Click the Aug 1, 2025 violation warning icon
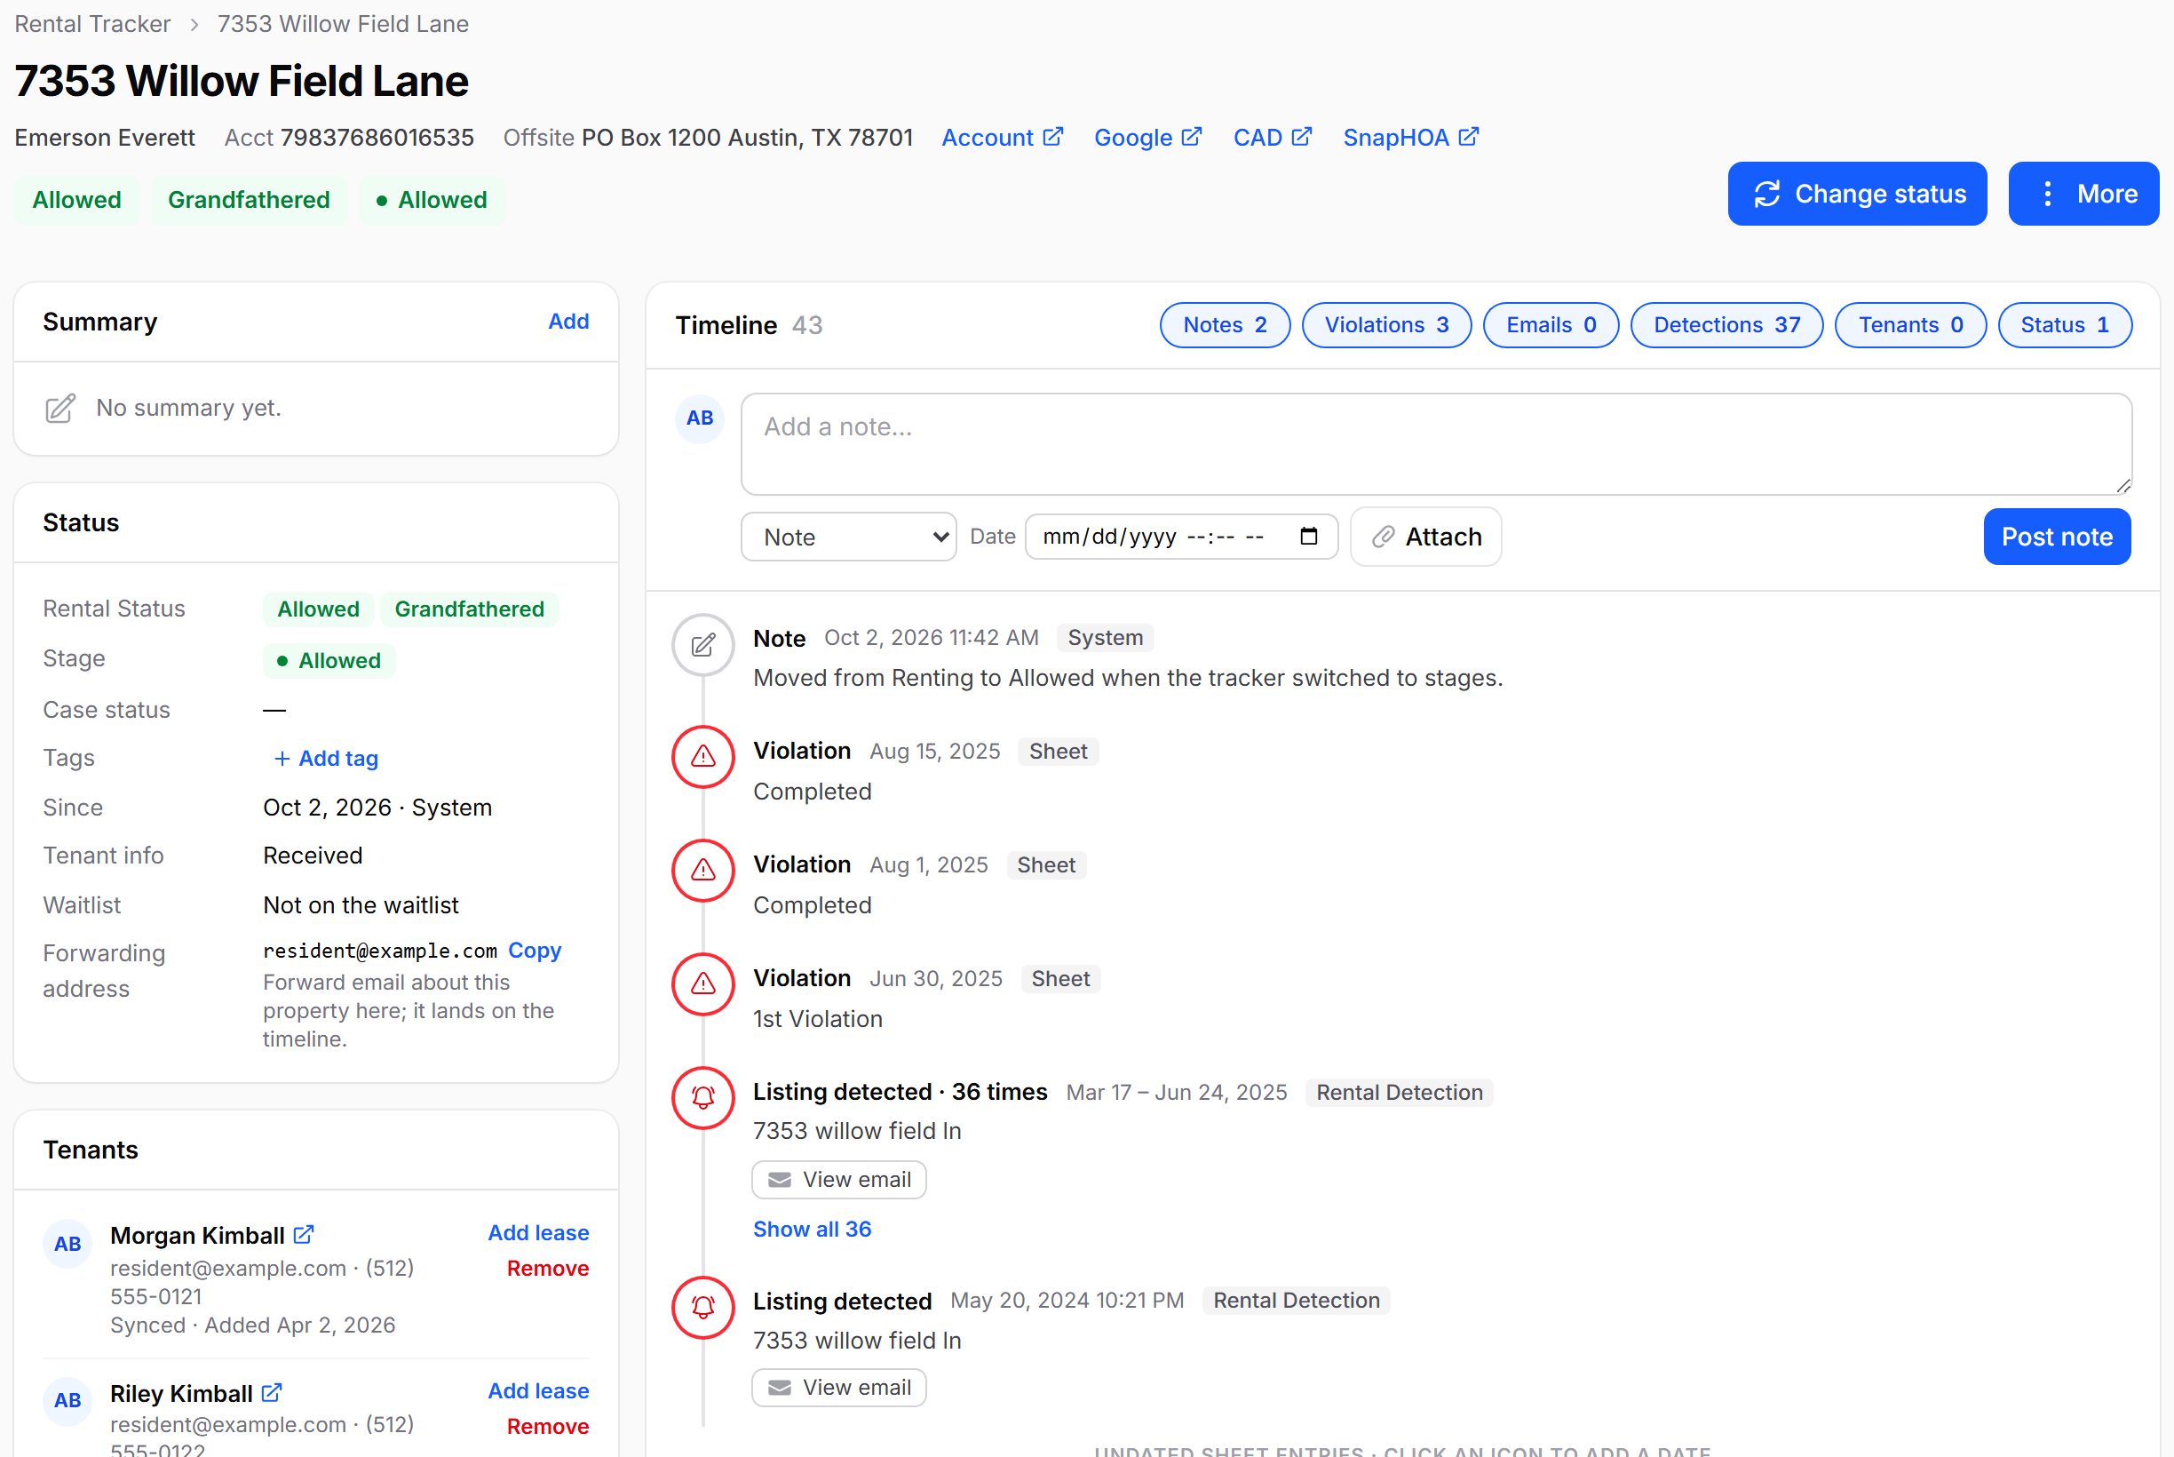Screen dimensions: 2174x1457 tap(703, 871)
